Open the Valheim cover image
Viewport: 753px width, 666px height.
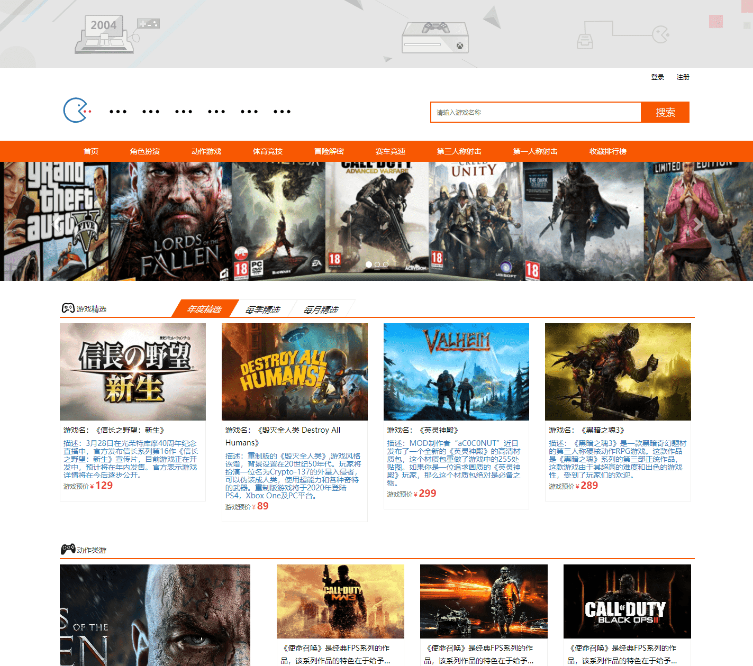tap(456, 372)
